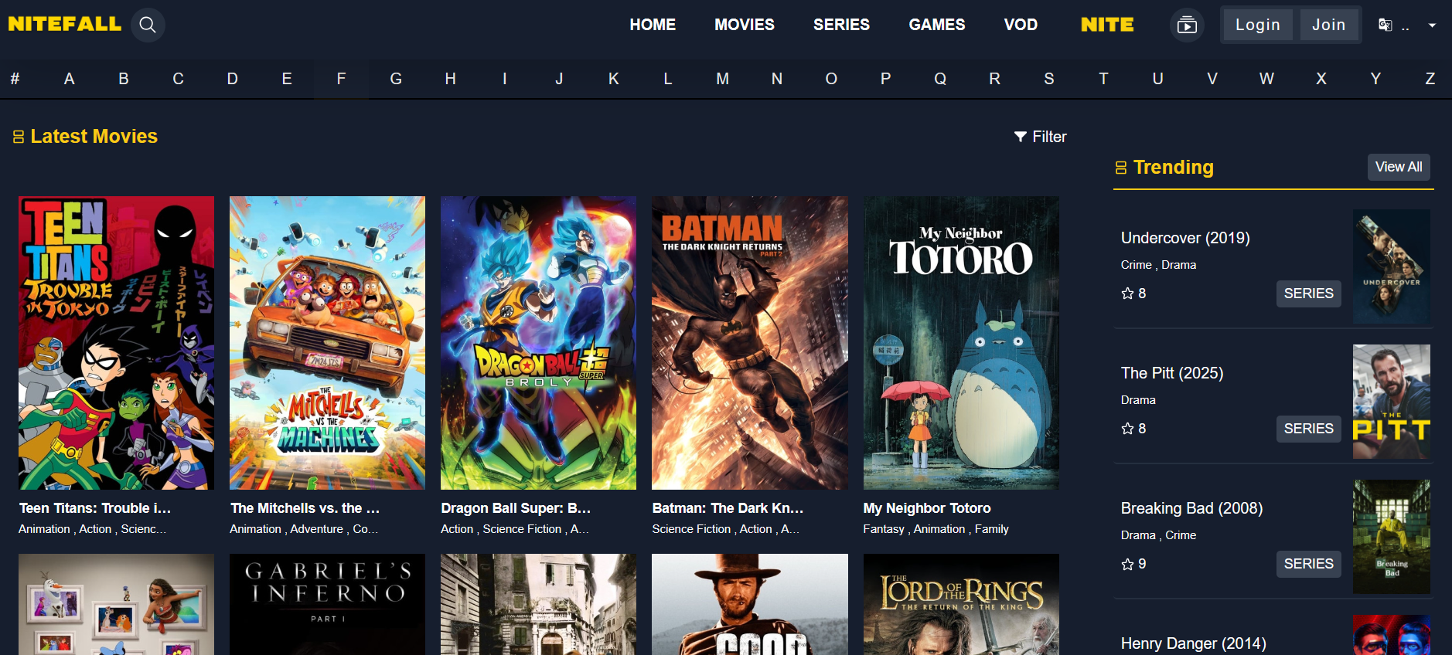Viewport: 1452px width, 655px height.
Task: Open the search magnifier icon
Action: (x=148, y=25)
